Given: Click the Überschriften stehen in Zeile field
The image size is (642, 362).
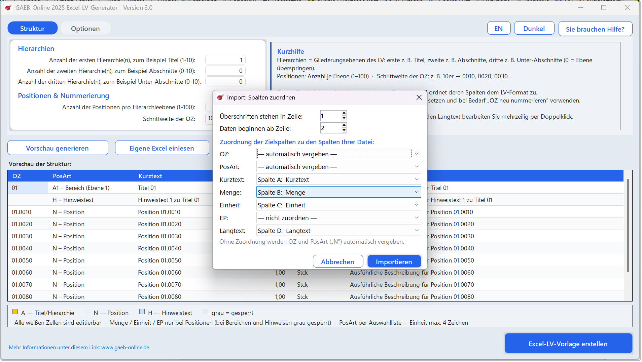Looking at the screenshot, I should pos(331,116).
